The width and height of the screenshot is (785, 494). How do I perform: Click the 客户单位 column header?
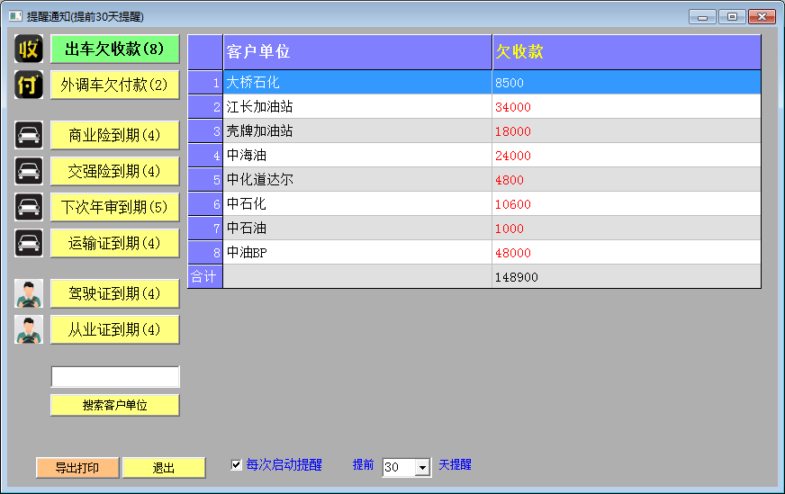(357, 52)
